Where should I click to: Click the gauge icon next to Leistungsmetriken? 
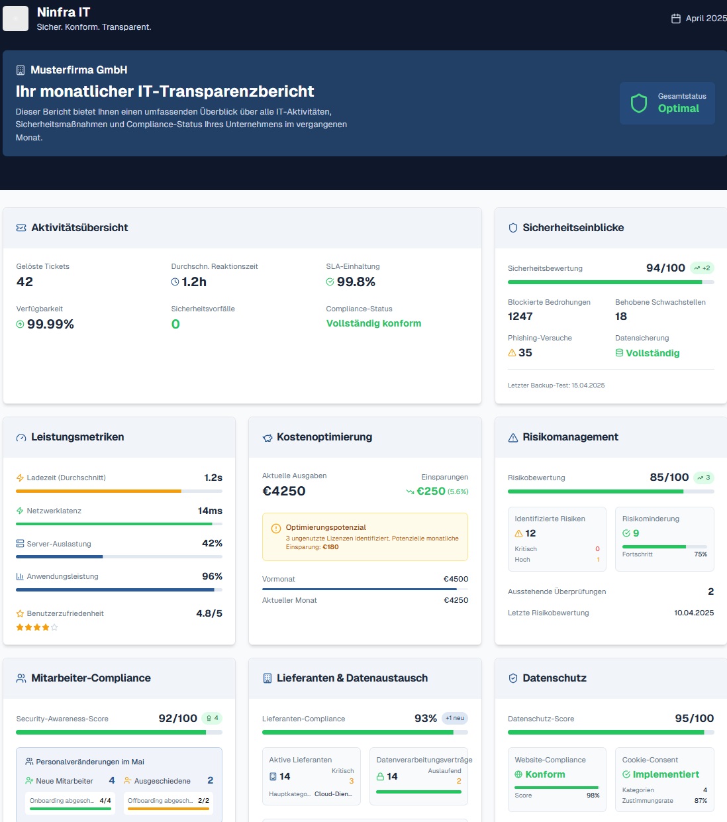coord(21,438)
